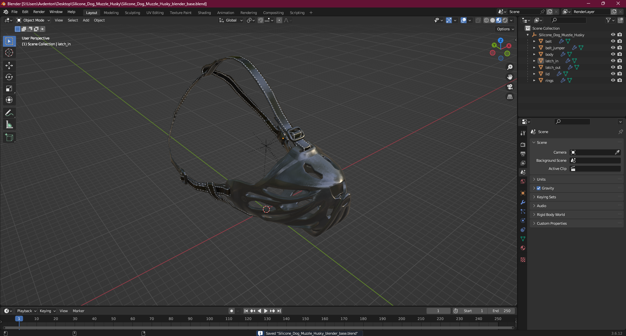Expand the belt object in outliner

click(x=534, y=41)
